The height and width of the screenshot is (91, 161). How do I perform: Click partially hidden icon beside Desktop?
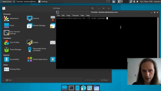[x=53, y=18]
